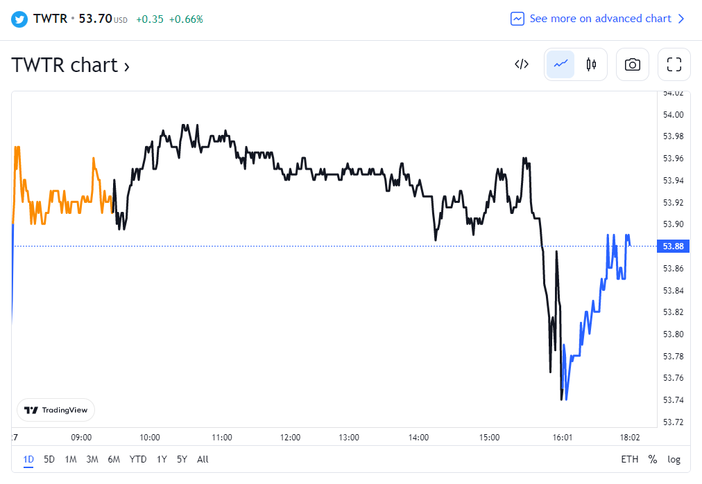Viewport: 702px width, 484px height.
Task: Click the Twitter bird logo icon
Action: 20,19
